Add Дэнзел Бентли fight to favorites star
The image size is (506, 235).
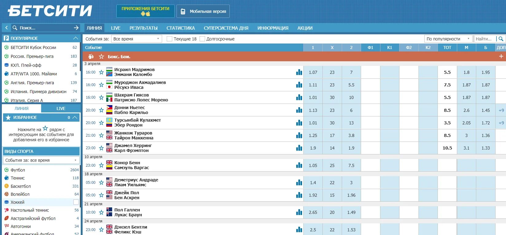(x=101, y=230)
